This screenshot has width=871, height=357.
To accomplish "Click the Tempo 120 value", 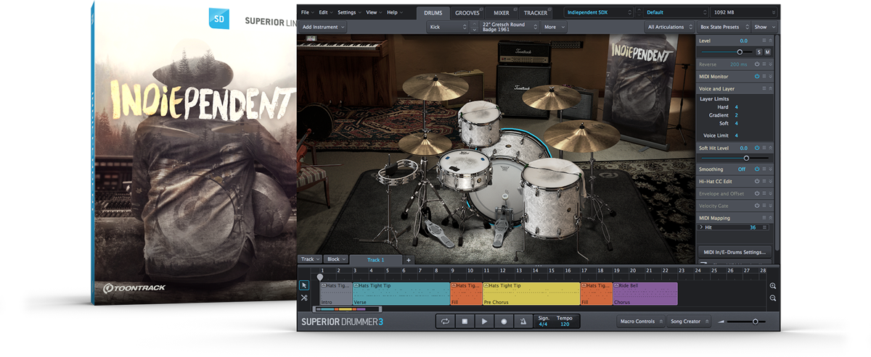I will pos(564,324).
